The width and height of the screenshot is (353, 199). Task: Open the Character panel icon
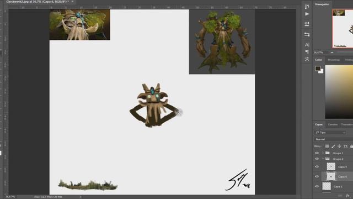[307, 45]
